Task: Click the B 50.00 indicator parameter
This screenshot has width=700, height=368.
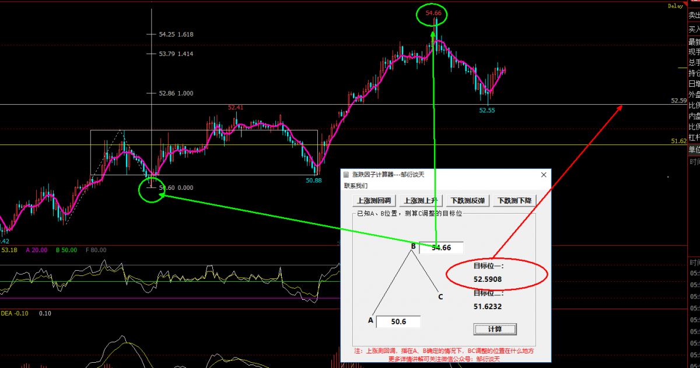Action: click(x=66, y=250)
